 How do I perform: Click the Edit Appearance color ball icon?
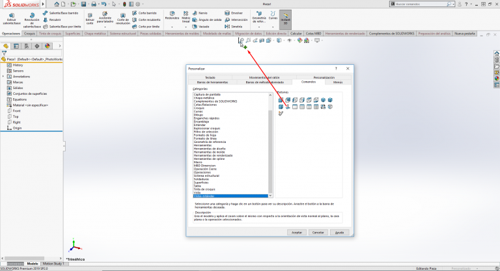(299, 40)
